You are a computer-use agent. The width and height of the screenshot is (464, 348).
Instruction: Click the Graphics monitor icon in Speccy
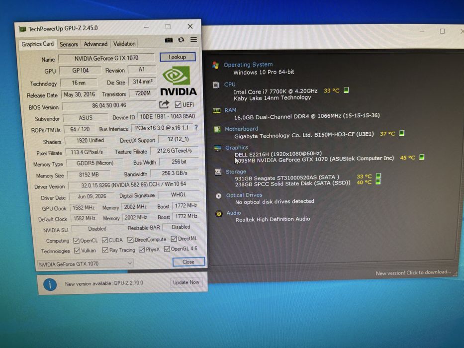pyautogui.click(x=217, y=148)
